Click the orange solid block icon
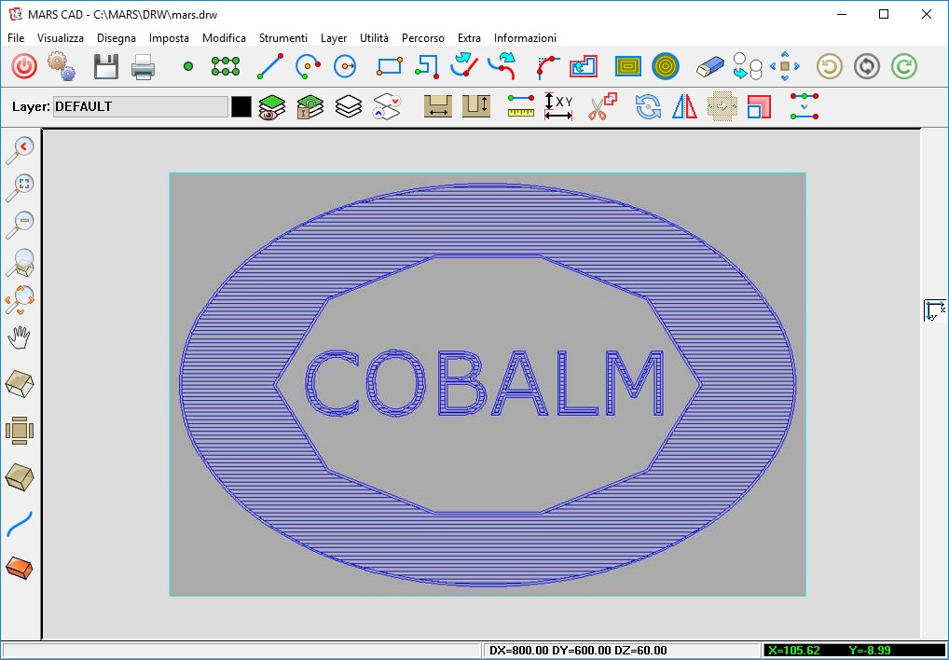 click(x=19, y=569)
